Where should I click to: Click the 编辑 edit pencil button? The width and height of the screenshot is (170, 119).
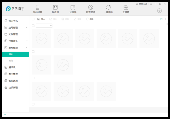77,19
